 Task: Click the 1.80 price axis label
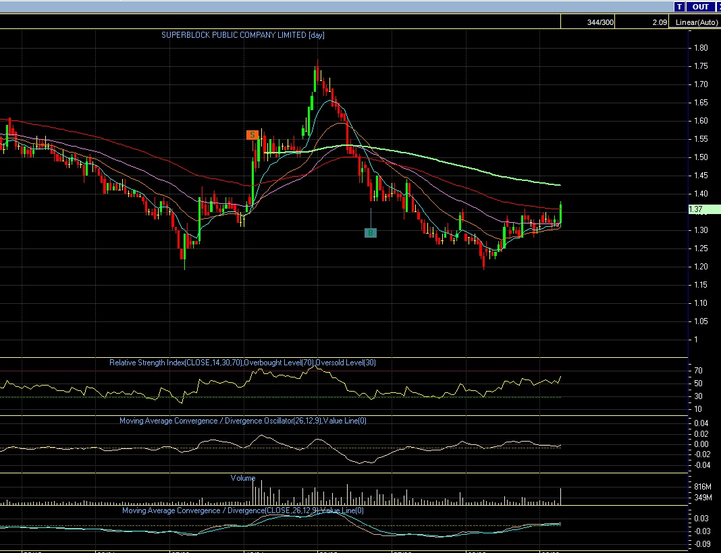[x=701, y=48]
